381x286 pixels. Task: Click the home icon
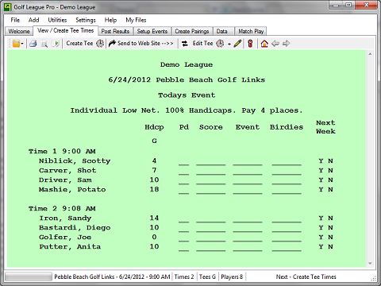(x=264, y=44)
